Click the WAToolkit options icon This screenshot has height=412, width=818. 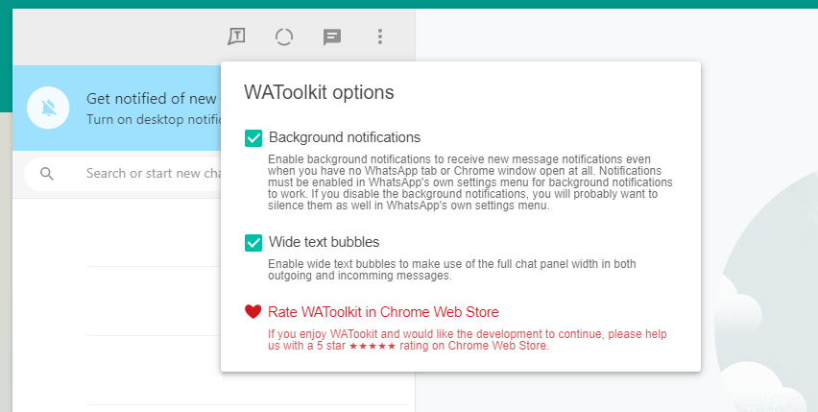tap(236, 36)
